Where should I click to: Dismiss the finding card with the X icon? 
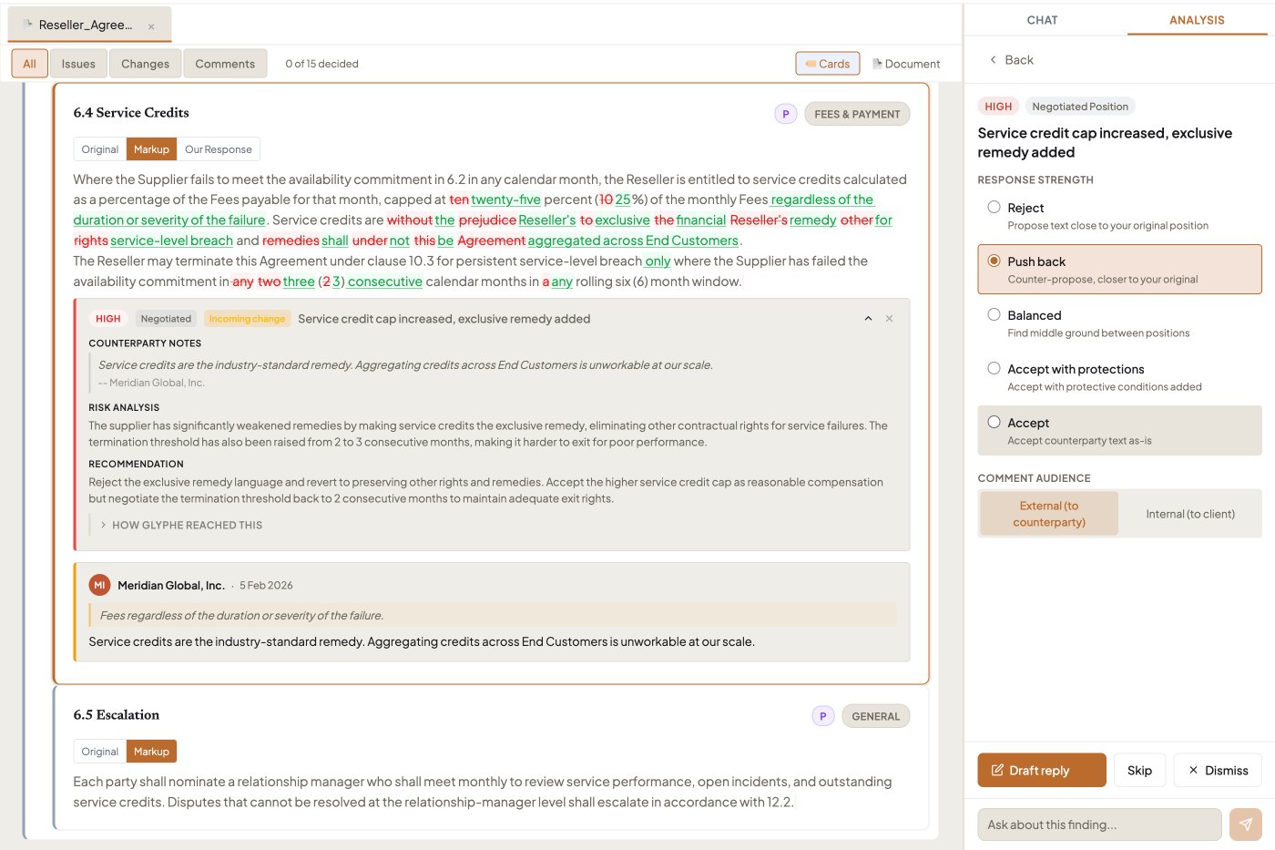[x=889, y=319]
